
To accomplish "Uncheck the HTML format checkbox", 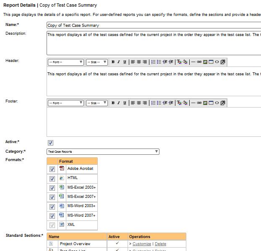I will coord(52,179).
